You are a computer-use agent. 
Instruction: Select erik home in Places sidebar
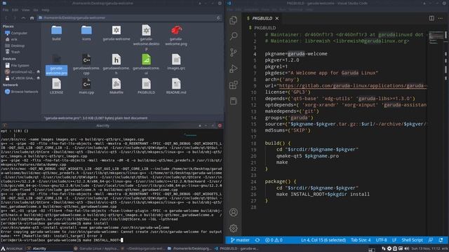tap(11, 39)
